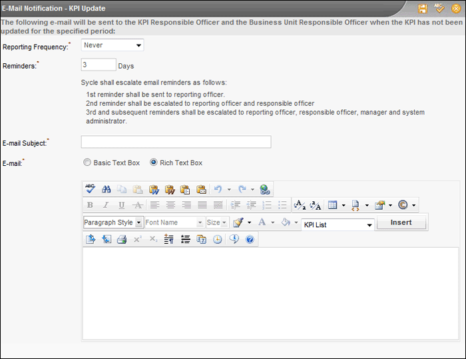466x359 pixels.
Task: Open Find and Replace binoculars icon
Action: click(106, 189)
